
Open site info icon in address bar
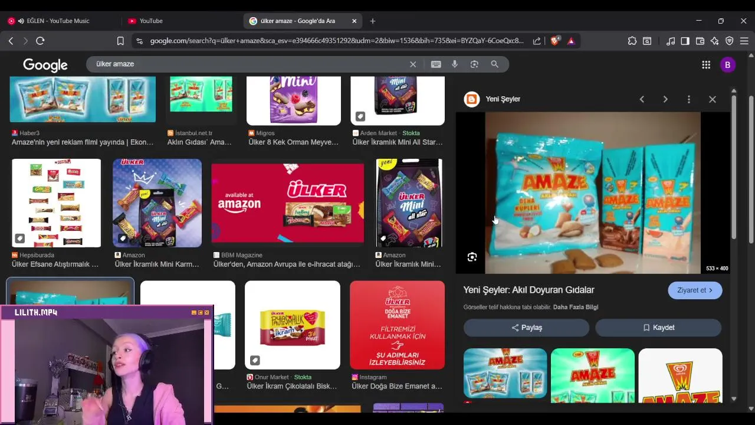click(x=139, y=41)
